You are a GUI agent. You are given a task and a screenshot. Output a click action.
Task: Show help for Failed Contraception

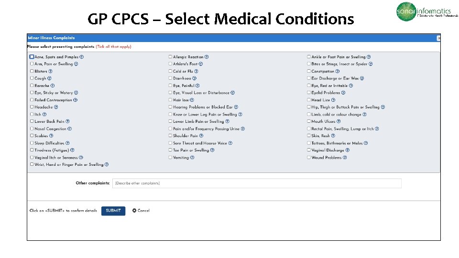tap(76, 100)
